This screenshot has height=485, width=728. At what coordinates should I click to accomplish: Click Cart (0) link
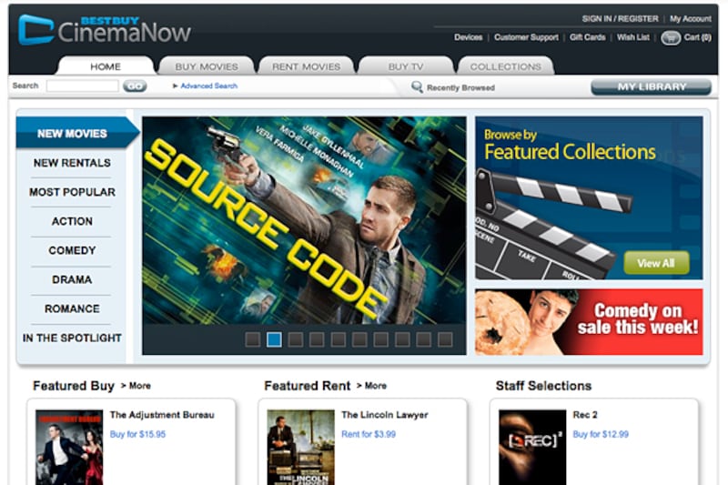(697, 37)
